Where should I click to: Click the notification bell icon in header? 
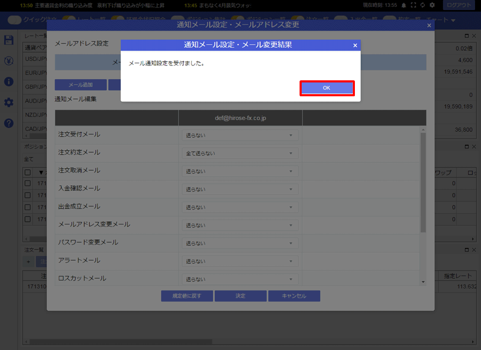(404, 5)
